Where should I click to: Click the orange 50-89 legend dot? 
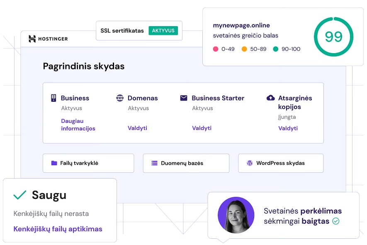(x=244, y=49)
